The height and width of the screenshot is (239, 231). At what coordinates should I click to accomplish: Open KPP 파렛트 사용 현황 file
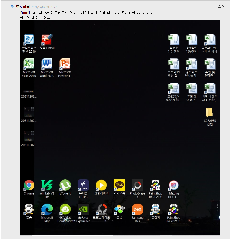(x=210, y=92)
